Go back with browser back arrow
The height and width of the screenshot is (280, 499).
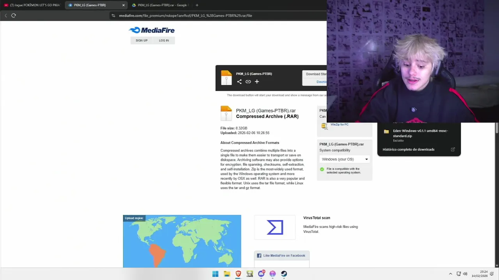click(x=5, y=16)
